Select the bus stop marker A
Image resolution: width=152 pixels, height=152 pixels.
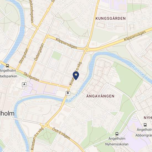tap(24, 85)
